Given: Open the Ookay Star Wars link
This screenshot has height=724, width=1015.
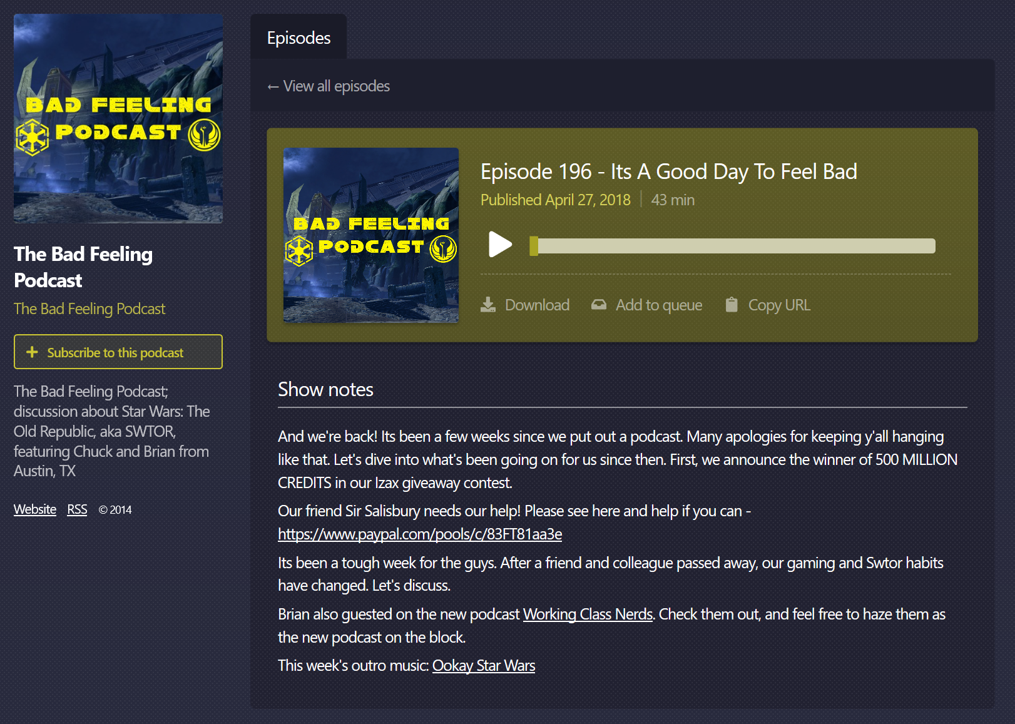Looking at the screenshot, I should point(484,666).
